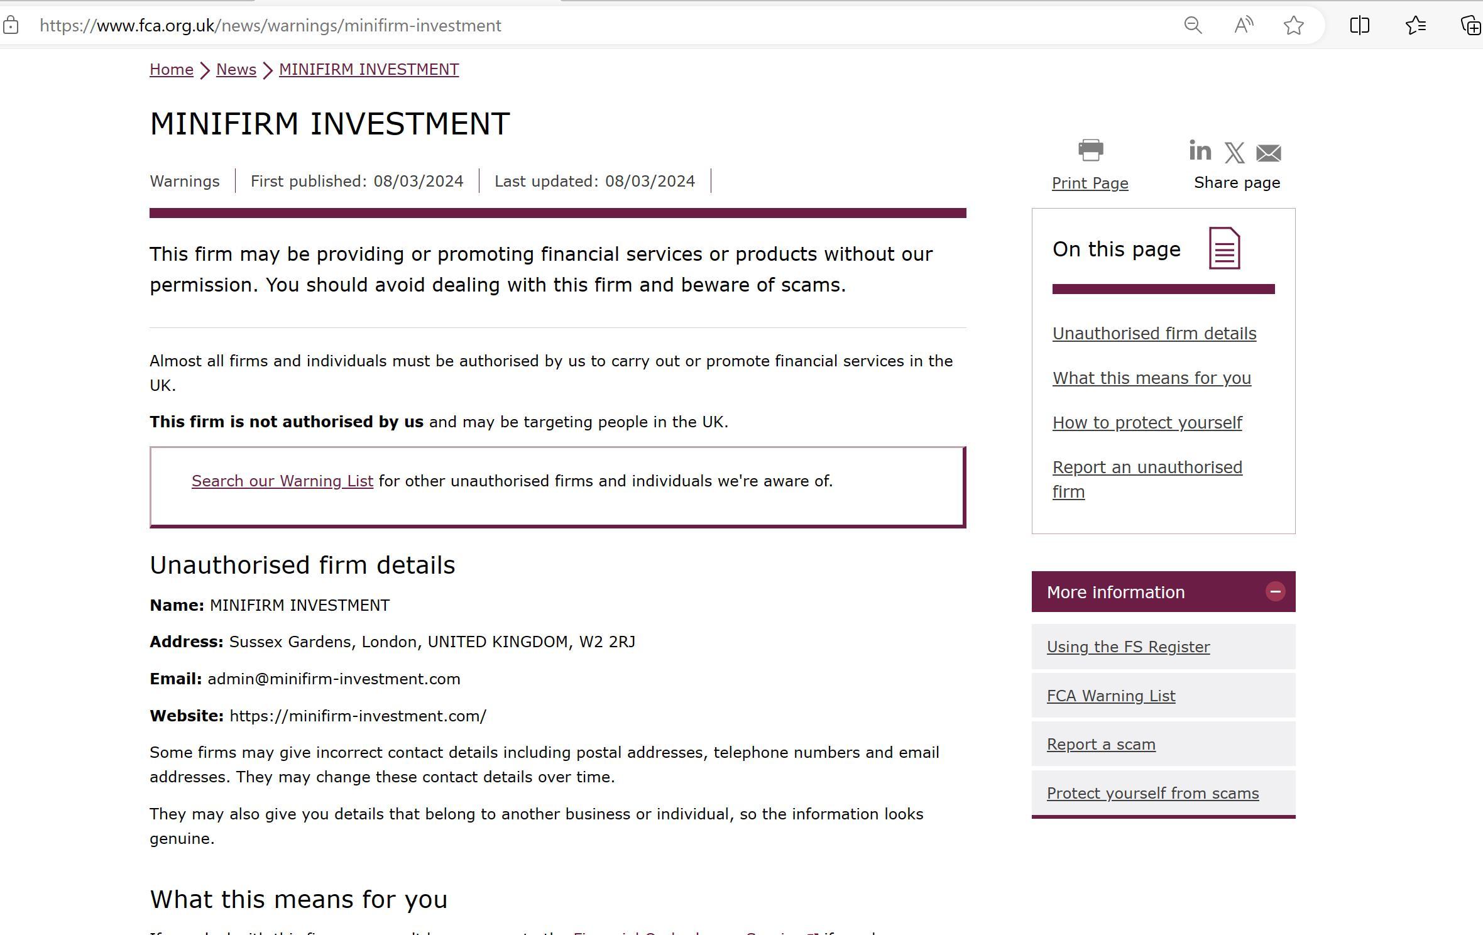Click the printer icon
This screenshot has height=935, width=1483.
[1090, 150]
